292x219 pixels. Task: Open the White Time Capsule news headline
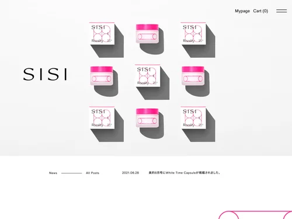(x=185, y=173)
